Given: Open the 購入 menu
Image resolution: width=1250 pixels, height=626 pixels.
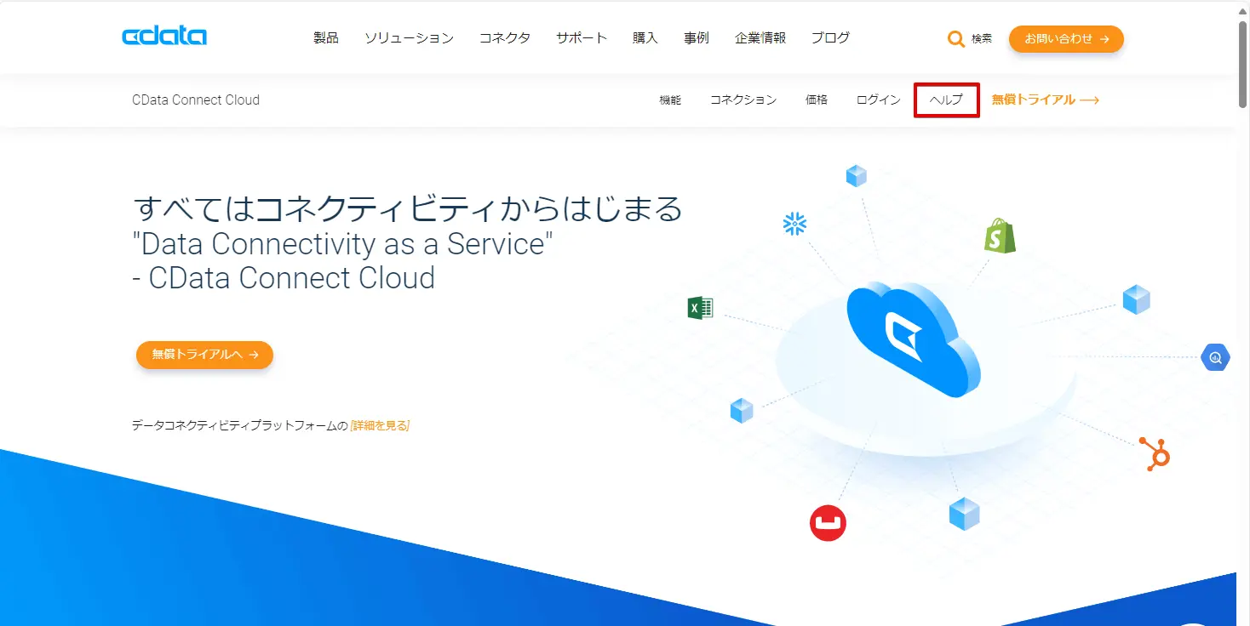Looking at the screenshot, I should tap(645, 38).
